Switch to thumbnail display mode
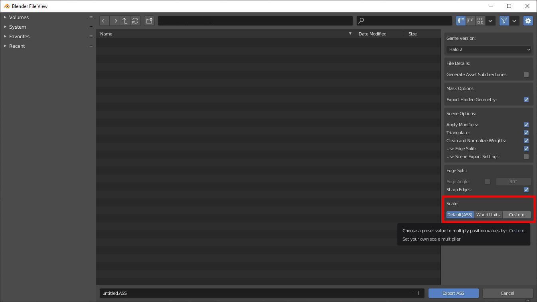The height and width of the screenshot is (302, 537). pos(480,21)
